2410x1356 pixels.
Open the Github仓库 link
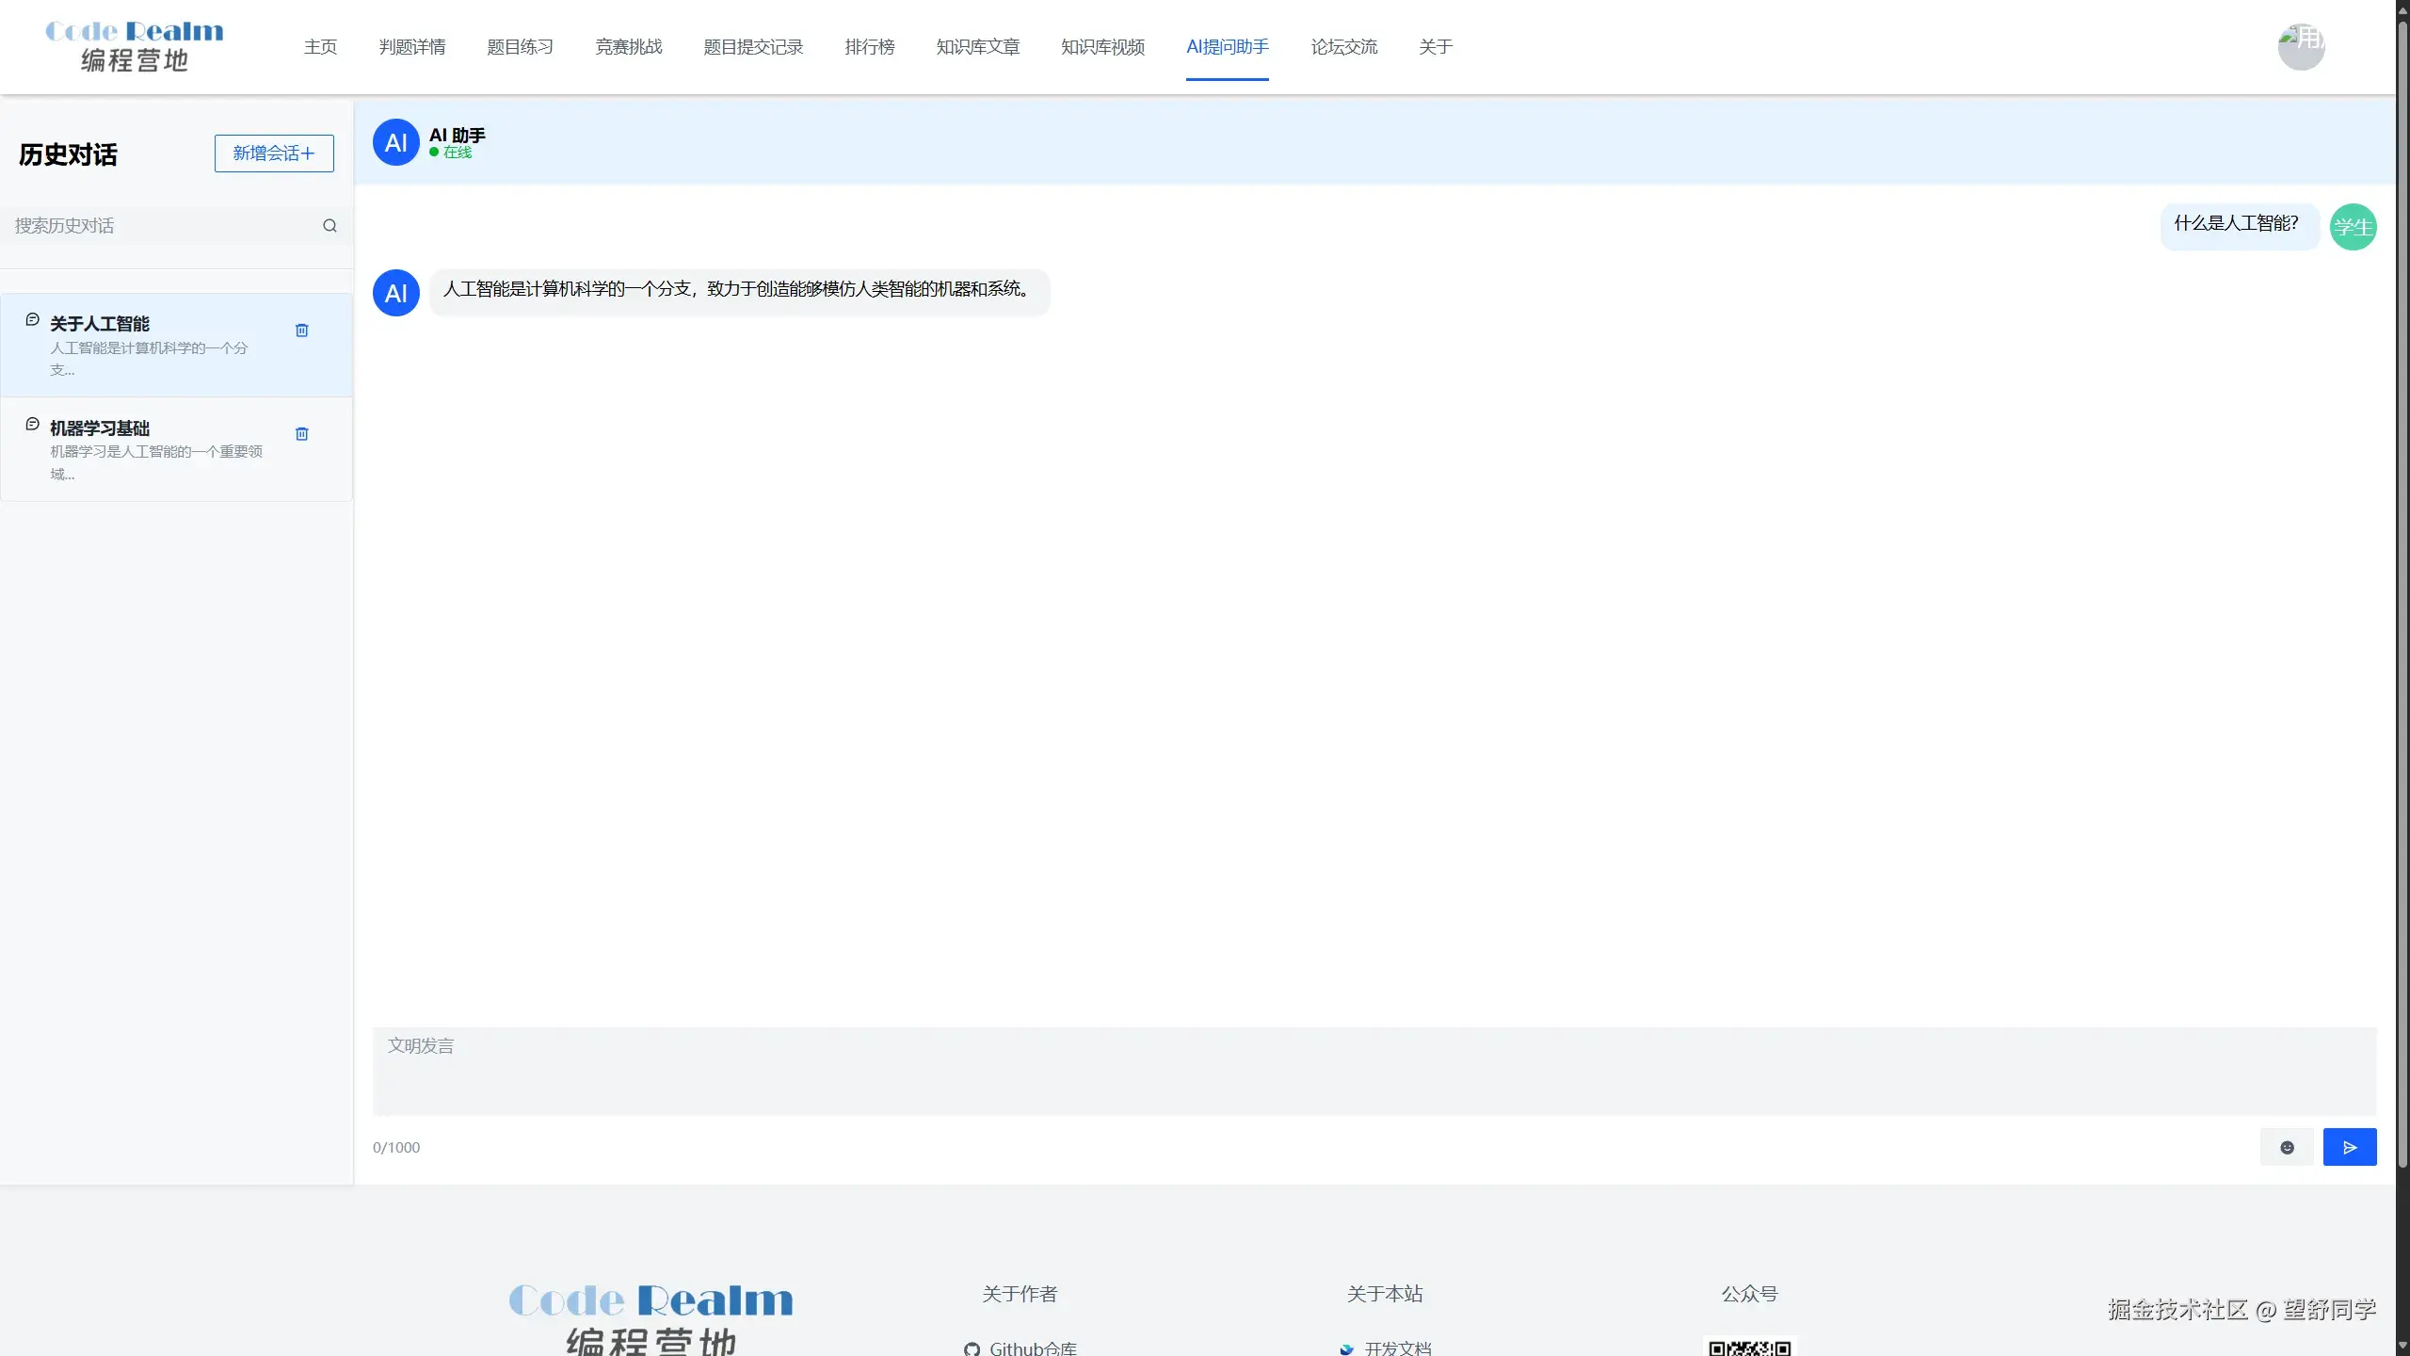[x=1032, y=1348]
